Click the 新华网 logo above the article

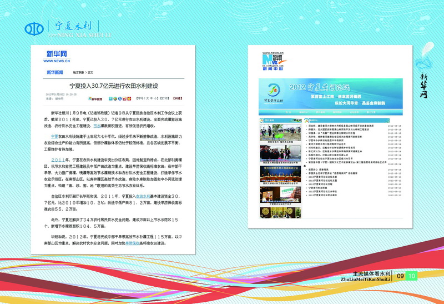coord(57,53)
